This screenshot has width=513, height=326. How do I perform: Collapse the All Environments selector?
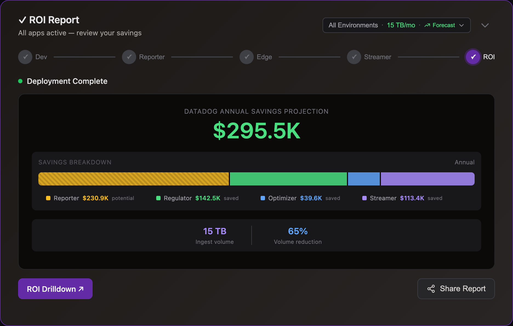353,25
